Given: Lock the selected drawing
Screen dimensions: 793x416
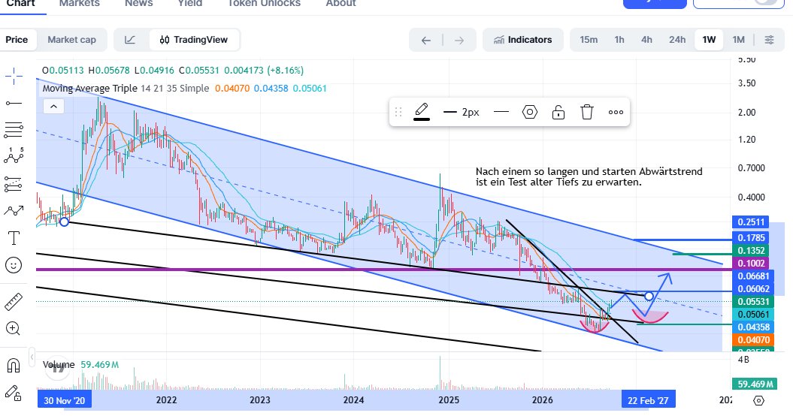Looking at the screenshot, I should point(558,112).
